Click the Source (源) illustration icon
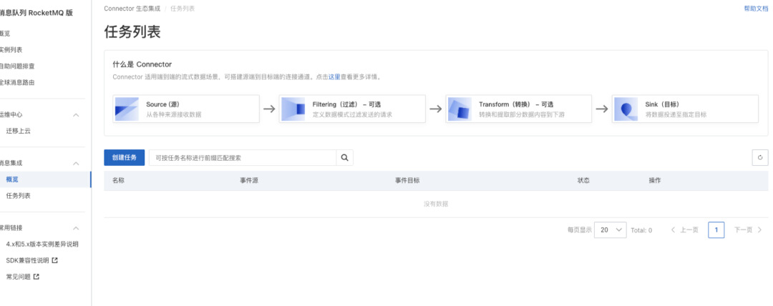 click(x=127, y=109)
